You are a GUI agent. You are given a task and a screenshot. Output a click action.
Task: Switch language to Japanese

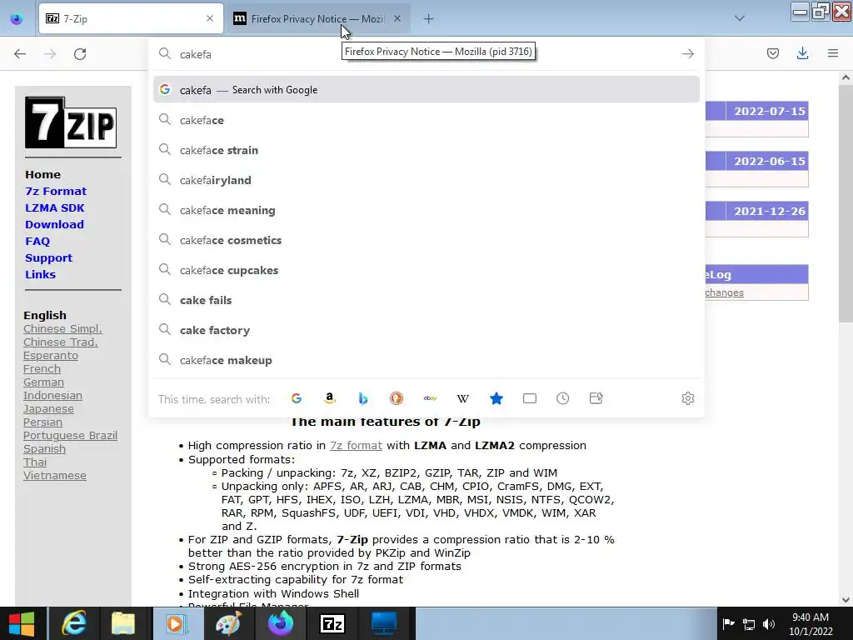coord(48,408)
